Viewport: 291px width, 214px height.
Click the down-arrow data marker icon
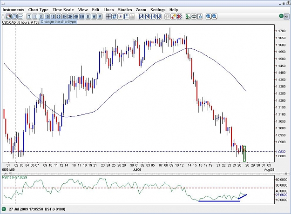(x=121, y=17)
